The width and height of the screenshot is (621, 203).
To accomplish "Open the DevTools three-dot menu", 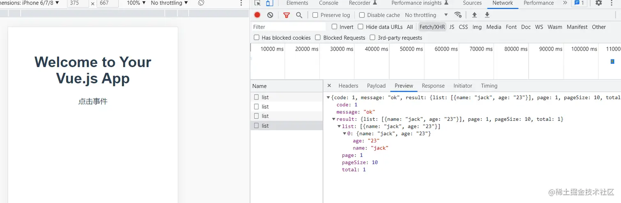I will [612, 3].
